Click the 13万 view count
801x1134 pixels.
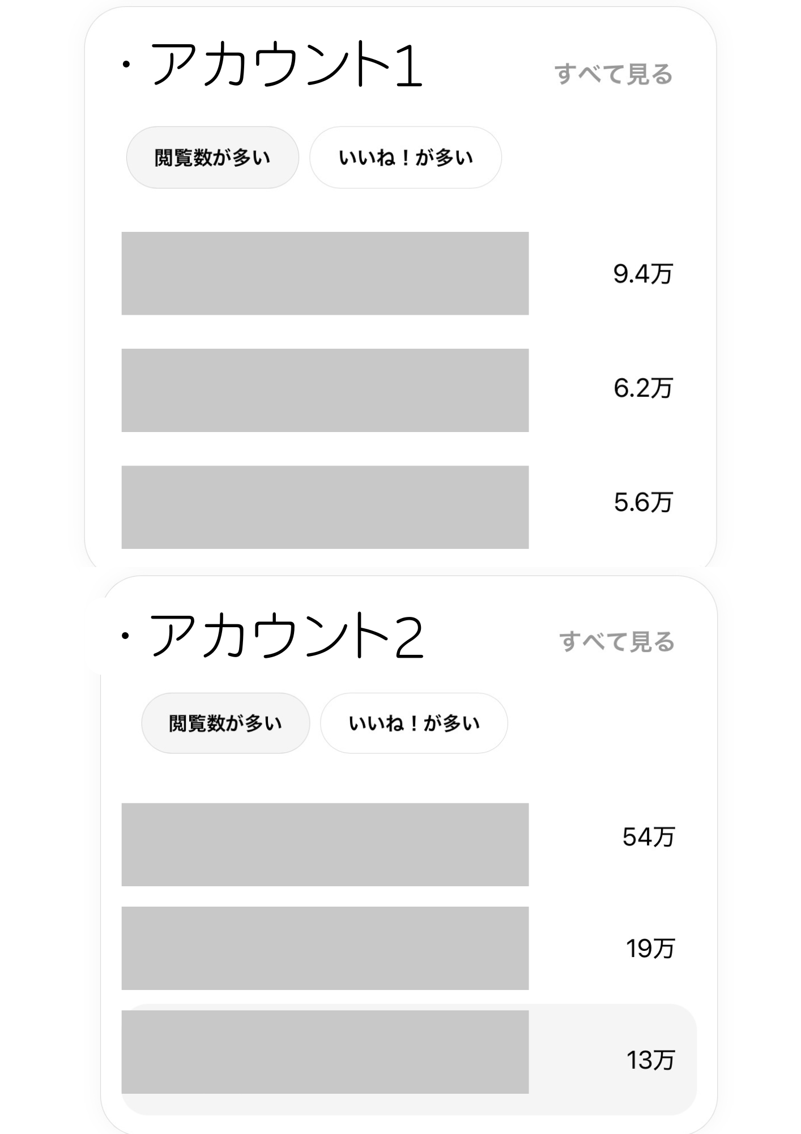click(650, 1060)
